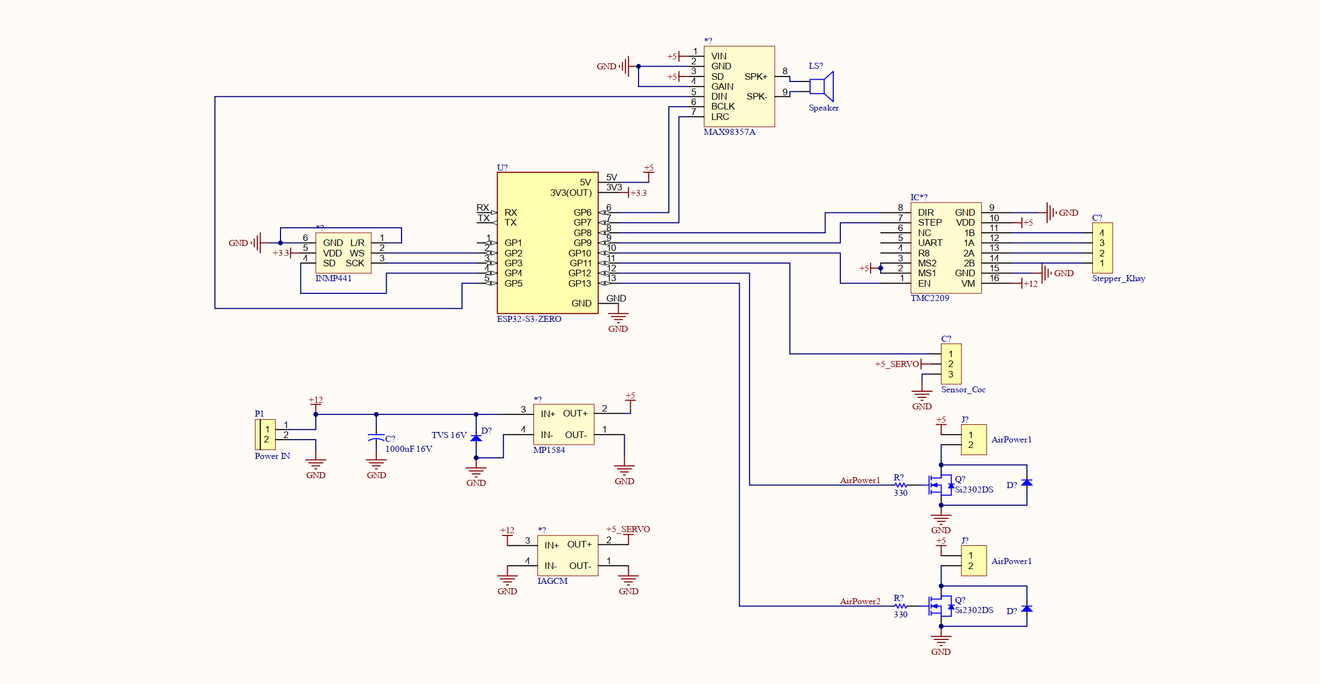
Task: Select the ESP32-S3-ZERO component body
Action: pos(548,243)
